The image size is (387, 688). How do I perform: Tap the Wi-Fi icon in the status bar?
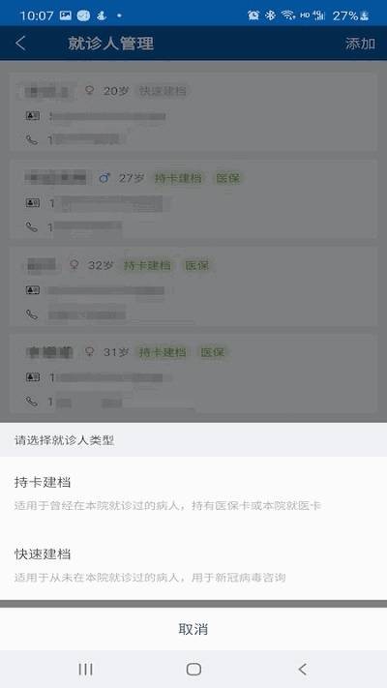coord(288,15)
